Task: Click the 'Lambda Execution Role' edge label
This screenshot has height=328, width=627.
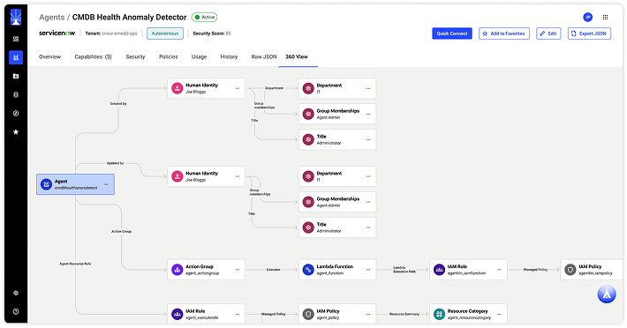Action: click(404, 270)
